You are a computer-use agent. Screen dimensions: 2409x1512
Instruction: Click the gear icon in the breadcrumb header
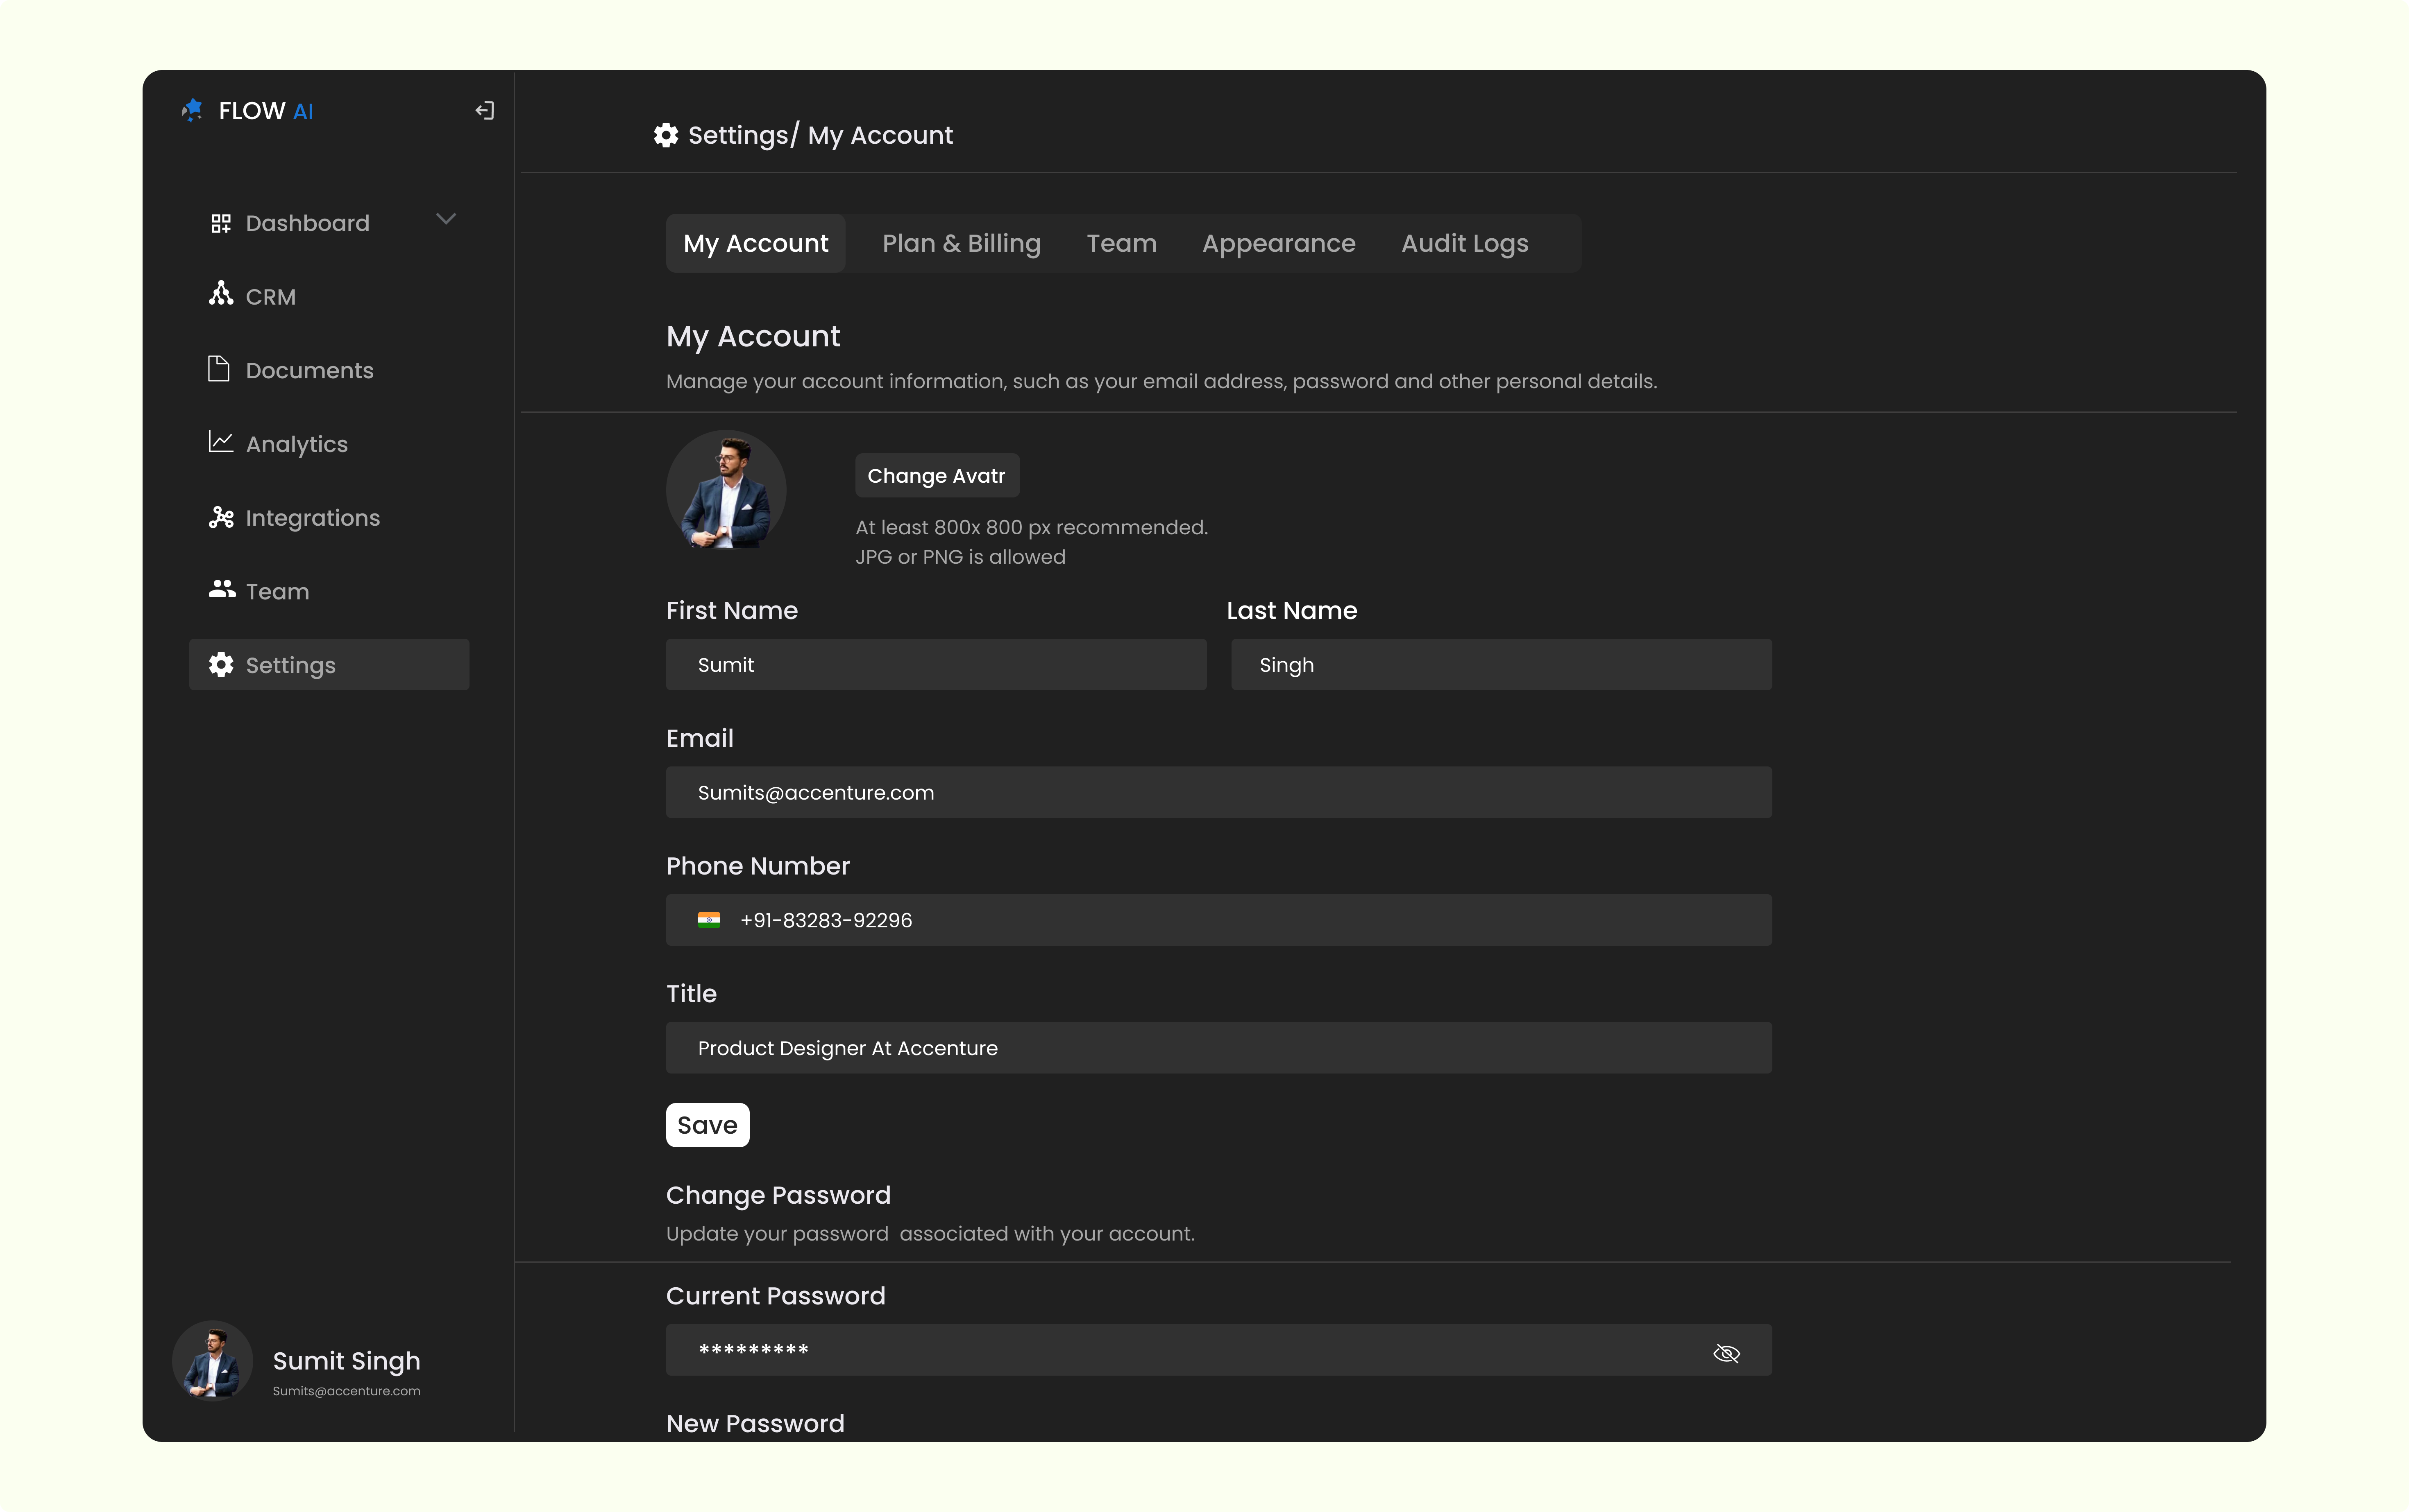pyautogui.click(x=666, y=135)
